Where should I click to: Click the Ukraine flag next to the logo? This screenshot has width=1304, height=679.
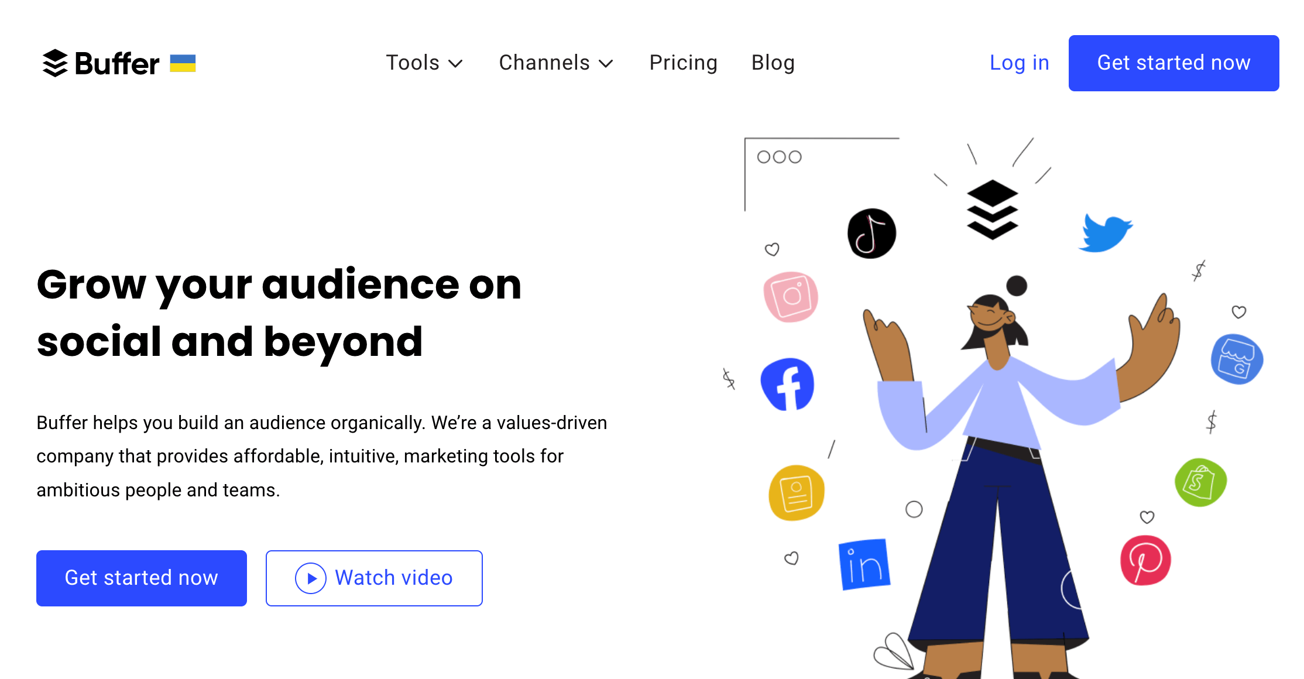point(182,61)
